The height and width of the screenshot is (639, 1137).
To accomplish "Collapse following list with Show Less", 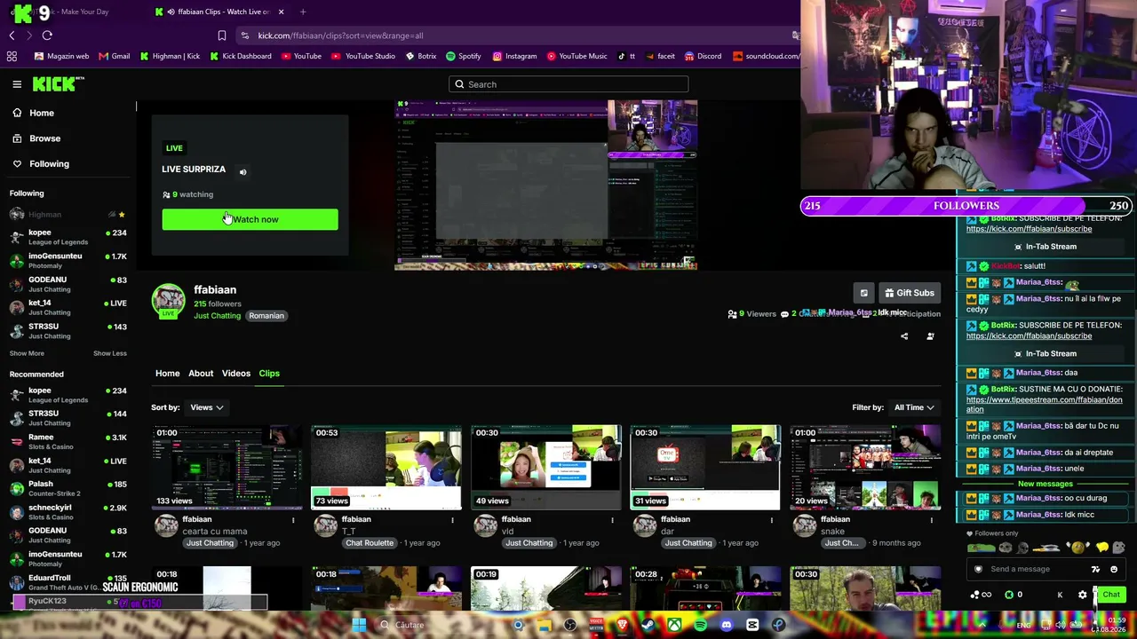I will 110,353.
